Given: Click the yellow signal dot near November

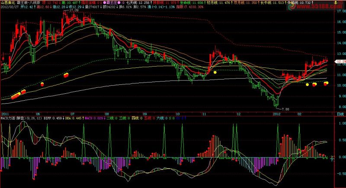Looking at the screenshot, I should [x=215, y=72].
